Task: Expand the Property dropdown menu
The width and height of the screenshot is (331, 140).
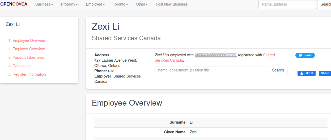Action: point(69,4)
